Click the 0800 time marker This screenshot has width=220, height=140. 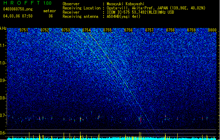click(x=212, y=30)
